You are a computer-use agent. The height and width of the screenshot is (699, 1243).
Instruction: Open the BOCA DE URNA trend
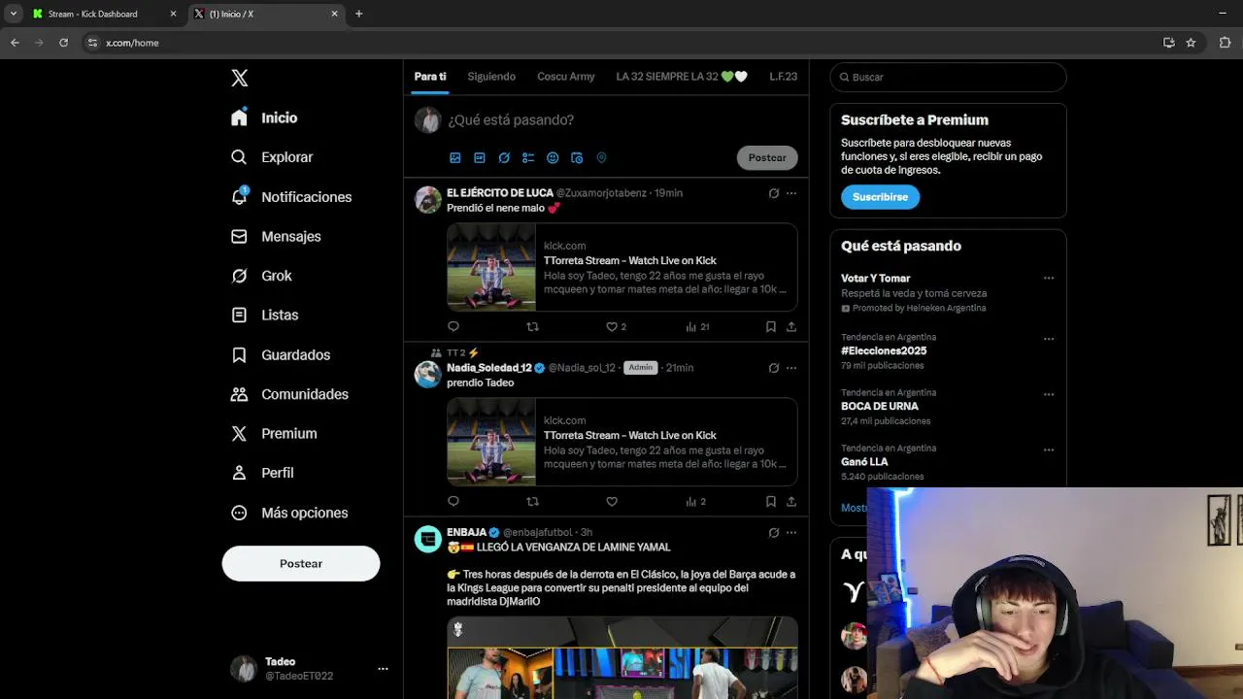[880, 406]
